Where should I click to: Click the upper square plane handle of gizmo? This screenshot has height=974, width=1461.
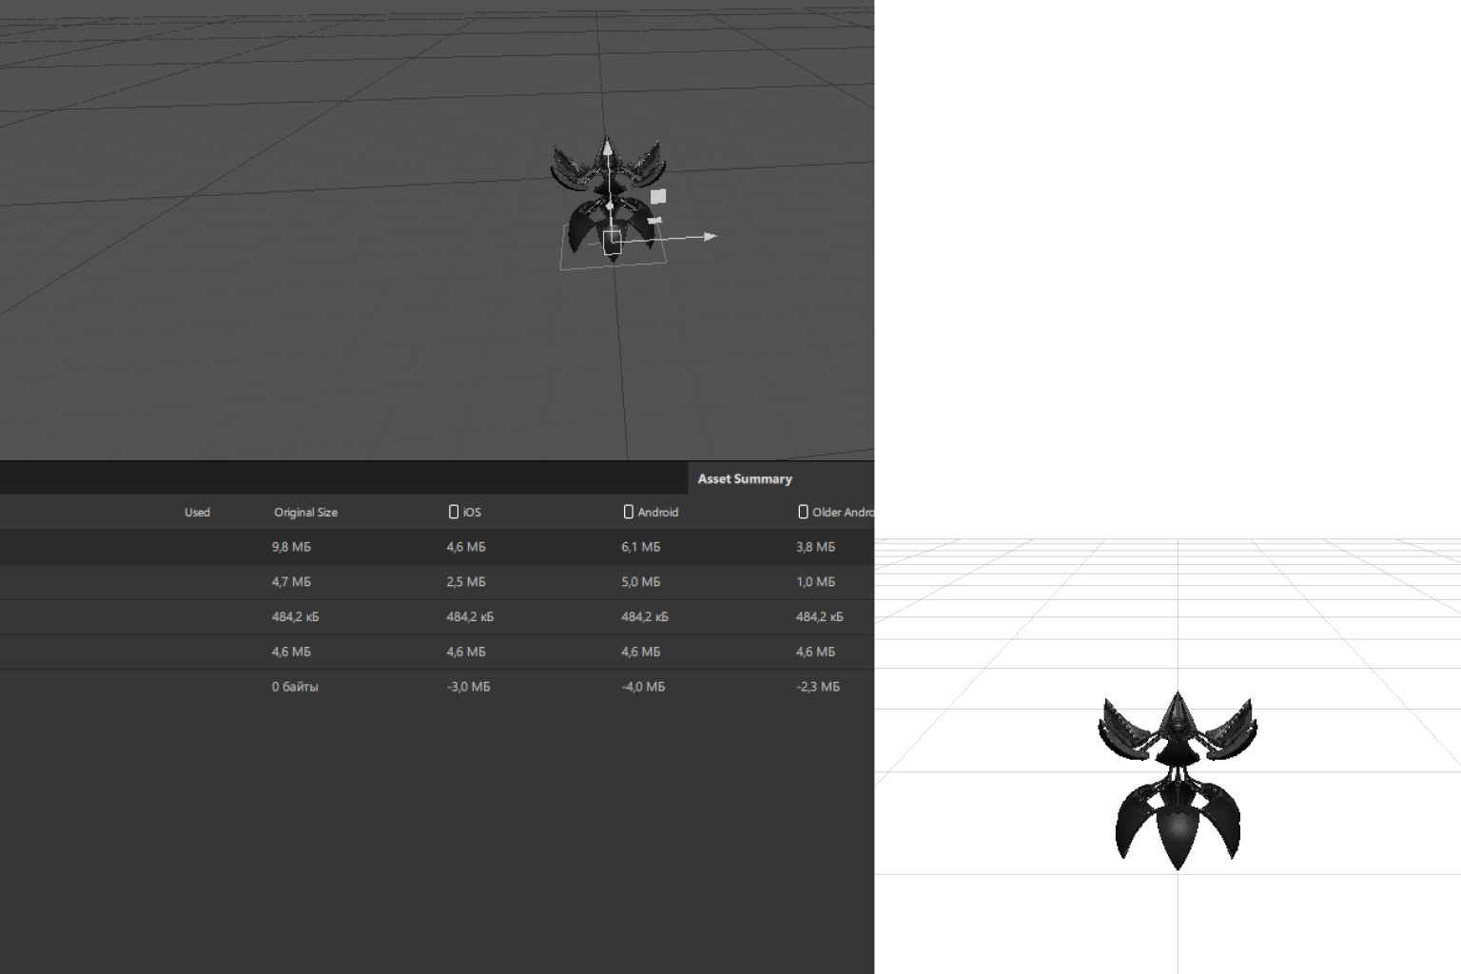tap(658, 196)
